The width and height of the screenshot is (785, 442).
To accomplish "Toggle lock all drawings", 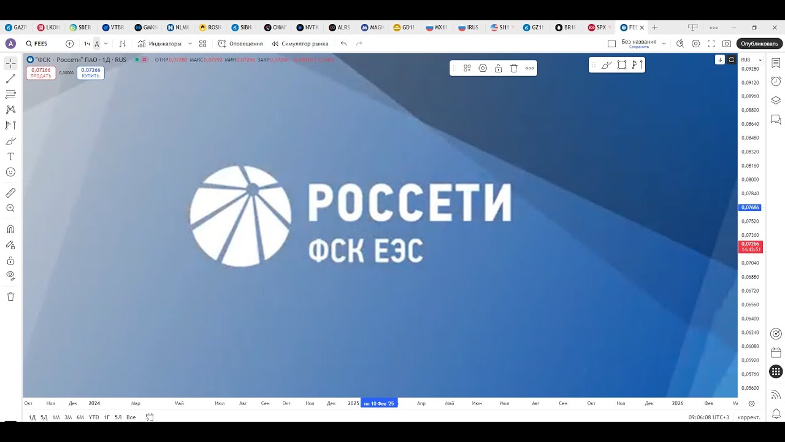I will (x=10, y=260).
